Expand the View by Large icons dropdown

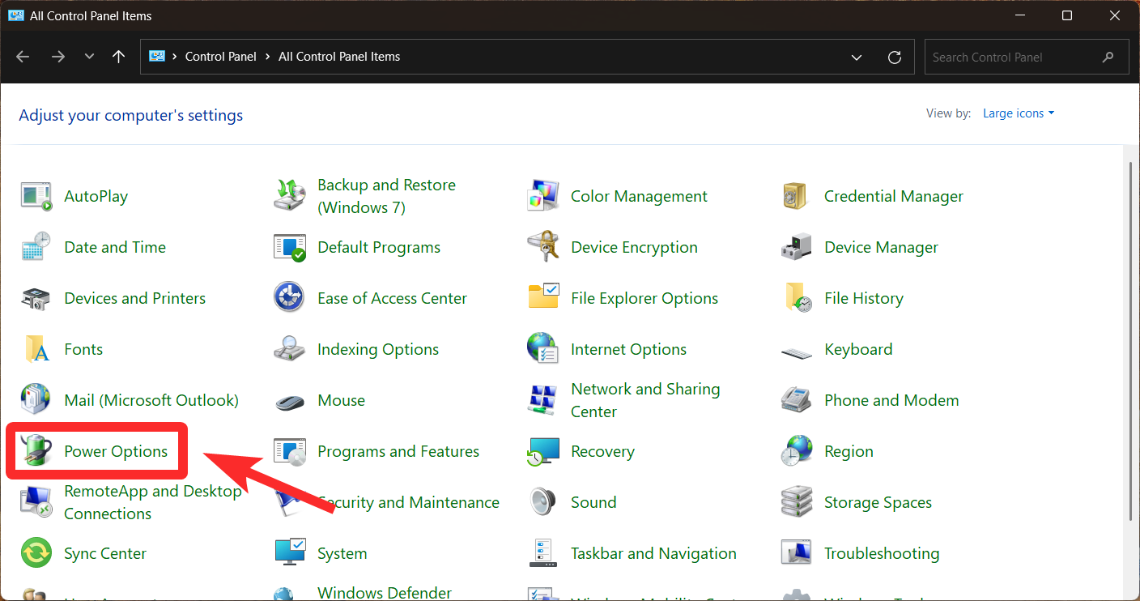click(x=1019, y=113)
